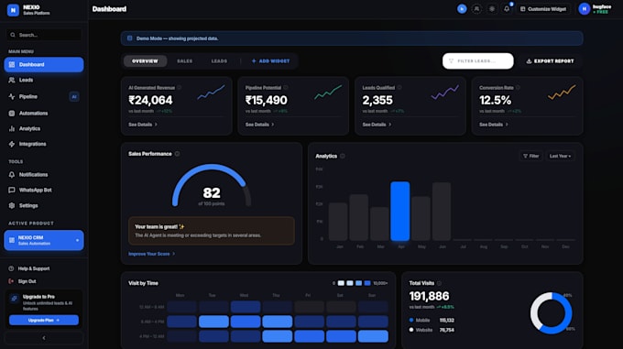Click the Mobile legend blue dot
This screenshot has height=349, width=623.
click(x=411, y=320)
